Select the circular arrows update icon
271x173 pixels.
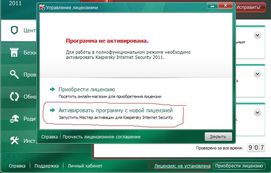(x=14, y=96)
